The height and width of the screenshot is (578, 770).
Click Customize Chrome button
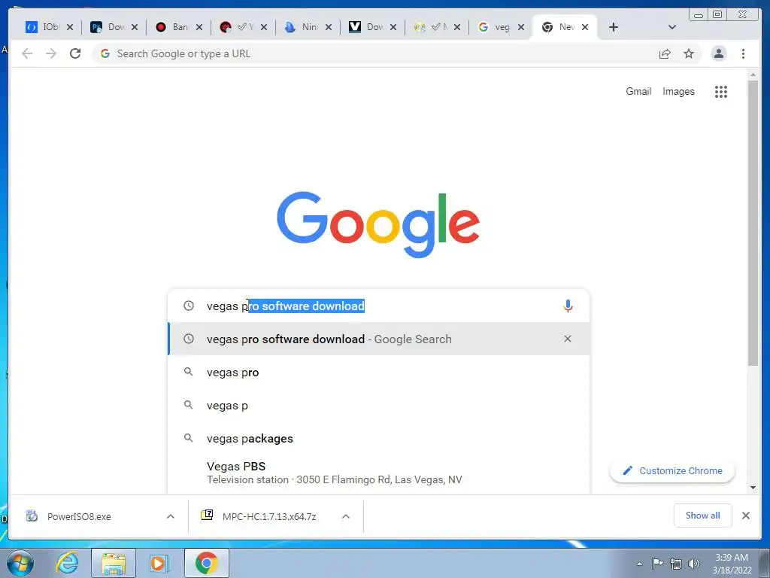click(671, 470)
